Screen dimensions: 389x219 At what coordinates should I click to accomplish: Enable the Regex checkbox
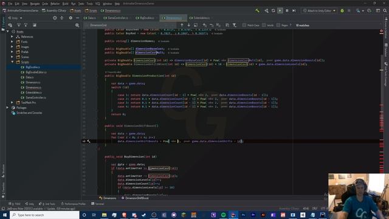tap(278, 25)
